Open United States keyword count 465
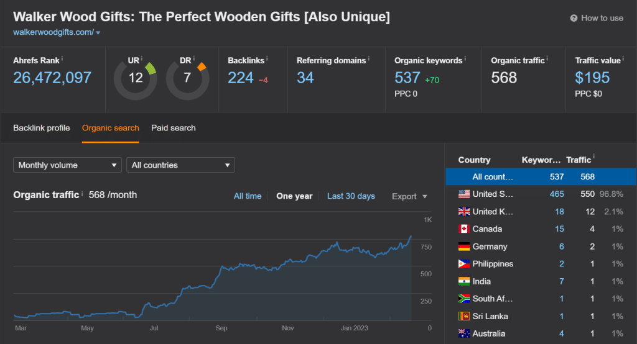The image size is (637, 344). (x=557, y=194)
